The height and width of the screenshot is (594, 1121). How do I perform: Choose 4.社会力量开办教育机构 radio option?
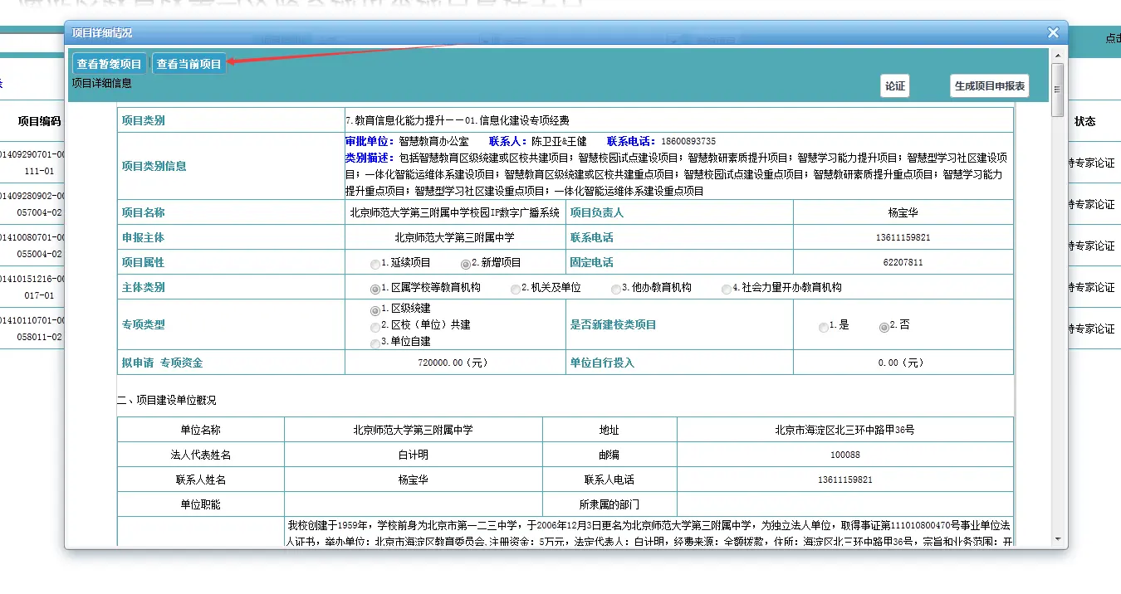pyautogui.click(x=727, y=289)
